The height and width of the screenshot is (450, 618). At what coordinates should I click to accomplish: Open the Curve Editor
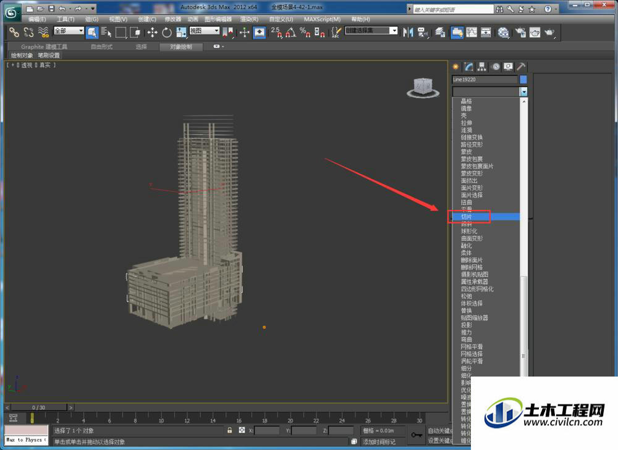[472, 32]
